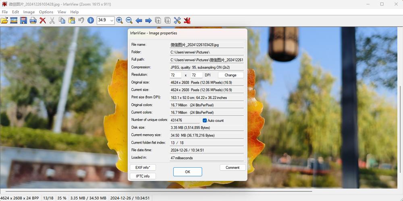Click the previous page icon

coord(158,21)
